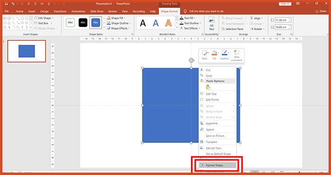Click the Share button

tap(321, 11)
